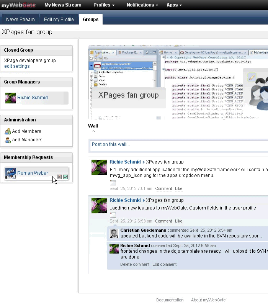Viewport: 268px width, 306px height.
Task: Click the Sept. 25, 2012 6:53 am timestamp
Action: (x=131, y=221)
